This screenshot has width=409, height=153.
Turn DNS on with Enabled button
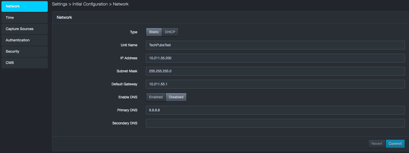pyautogui.click(x=156, y=97)
